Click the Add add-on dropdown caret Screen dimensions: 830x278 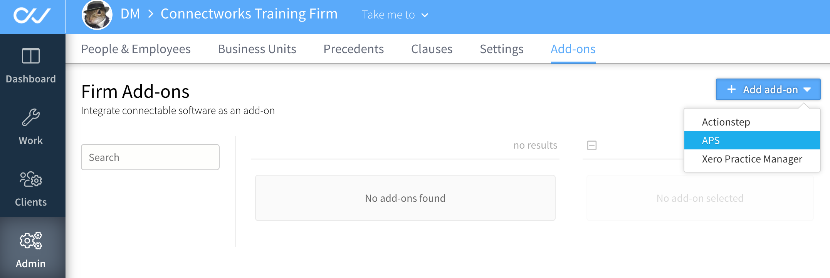(x=807, y=90)
